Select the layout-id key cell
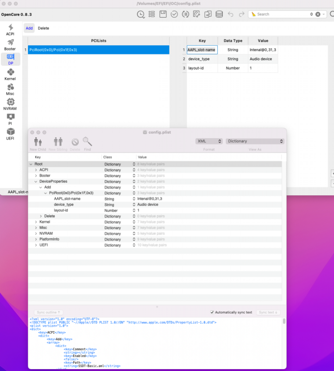 pos(202,68)
